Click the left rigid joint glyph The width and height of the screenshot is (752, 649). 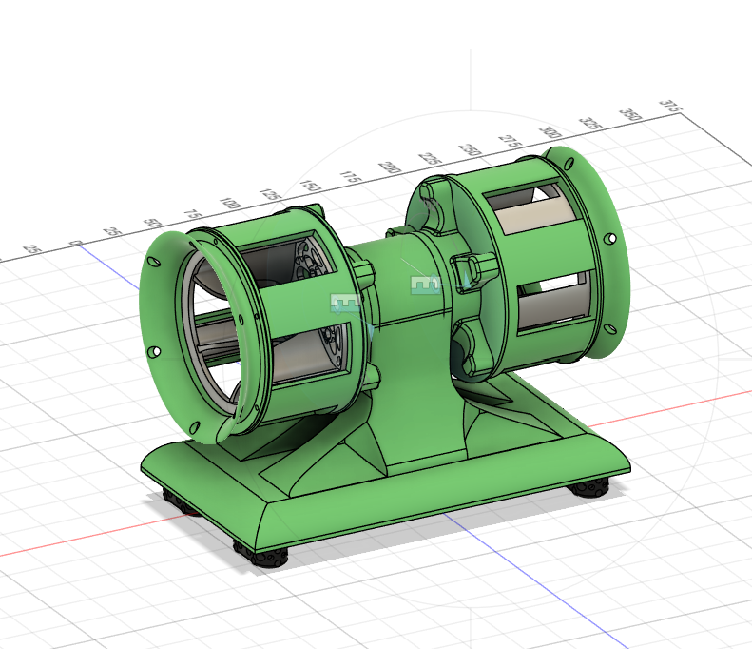tap(345, 304)
